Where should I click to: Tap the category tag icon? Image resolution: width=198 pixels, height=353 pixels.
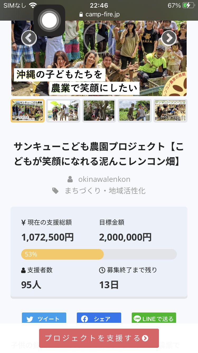[x=55, y=191]
